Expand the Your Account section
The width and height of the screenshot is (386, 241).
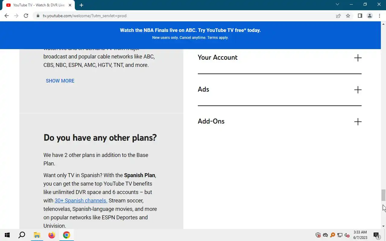pyautogui.click(x=279, y=58)
